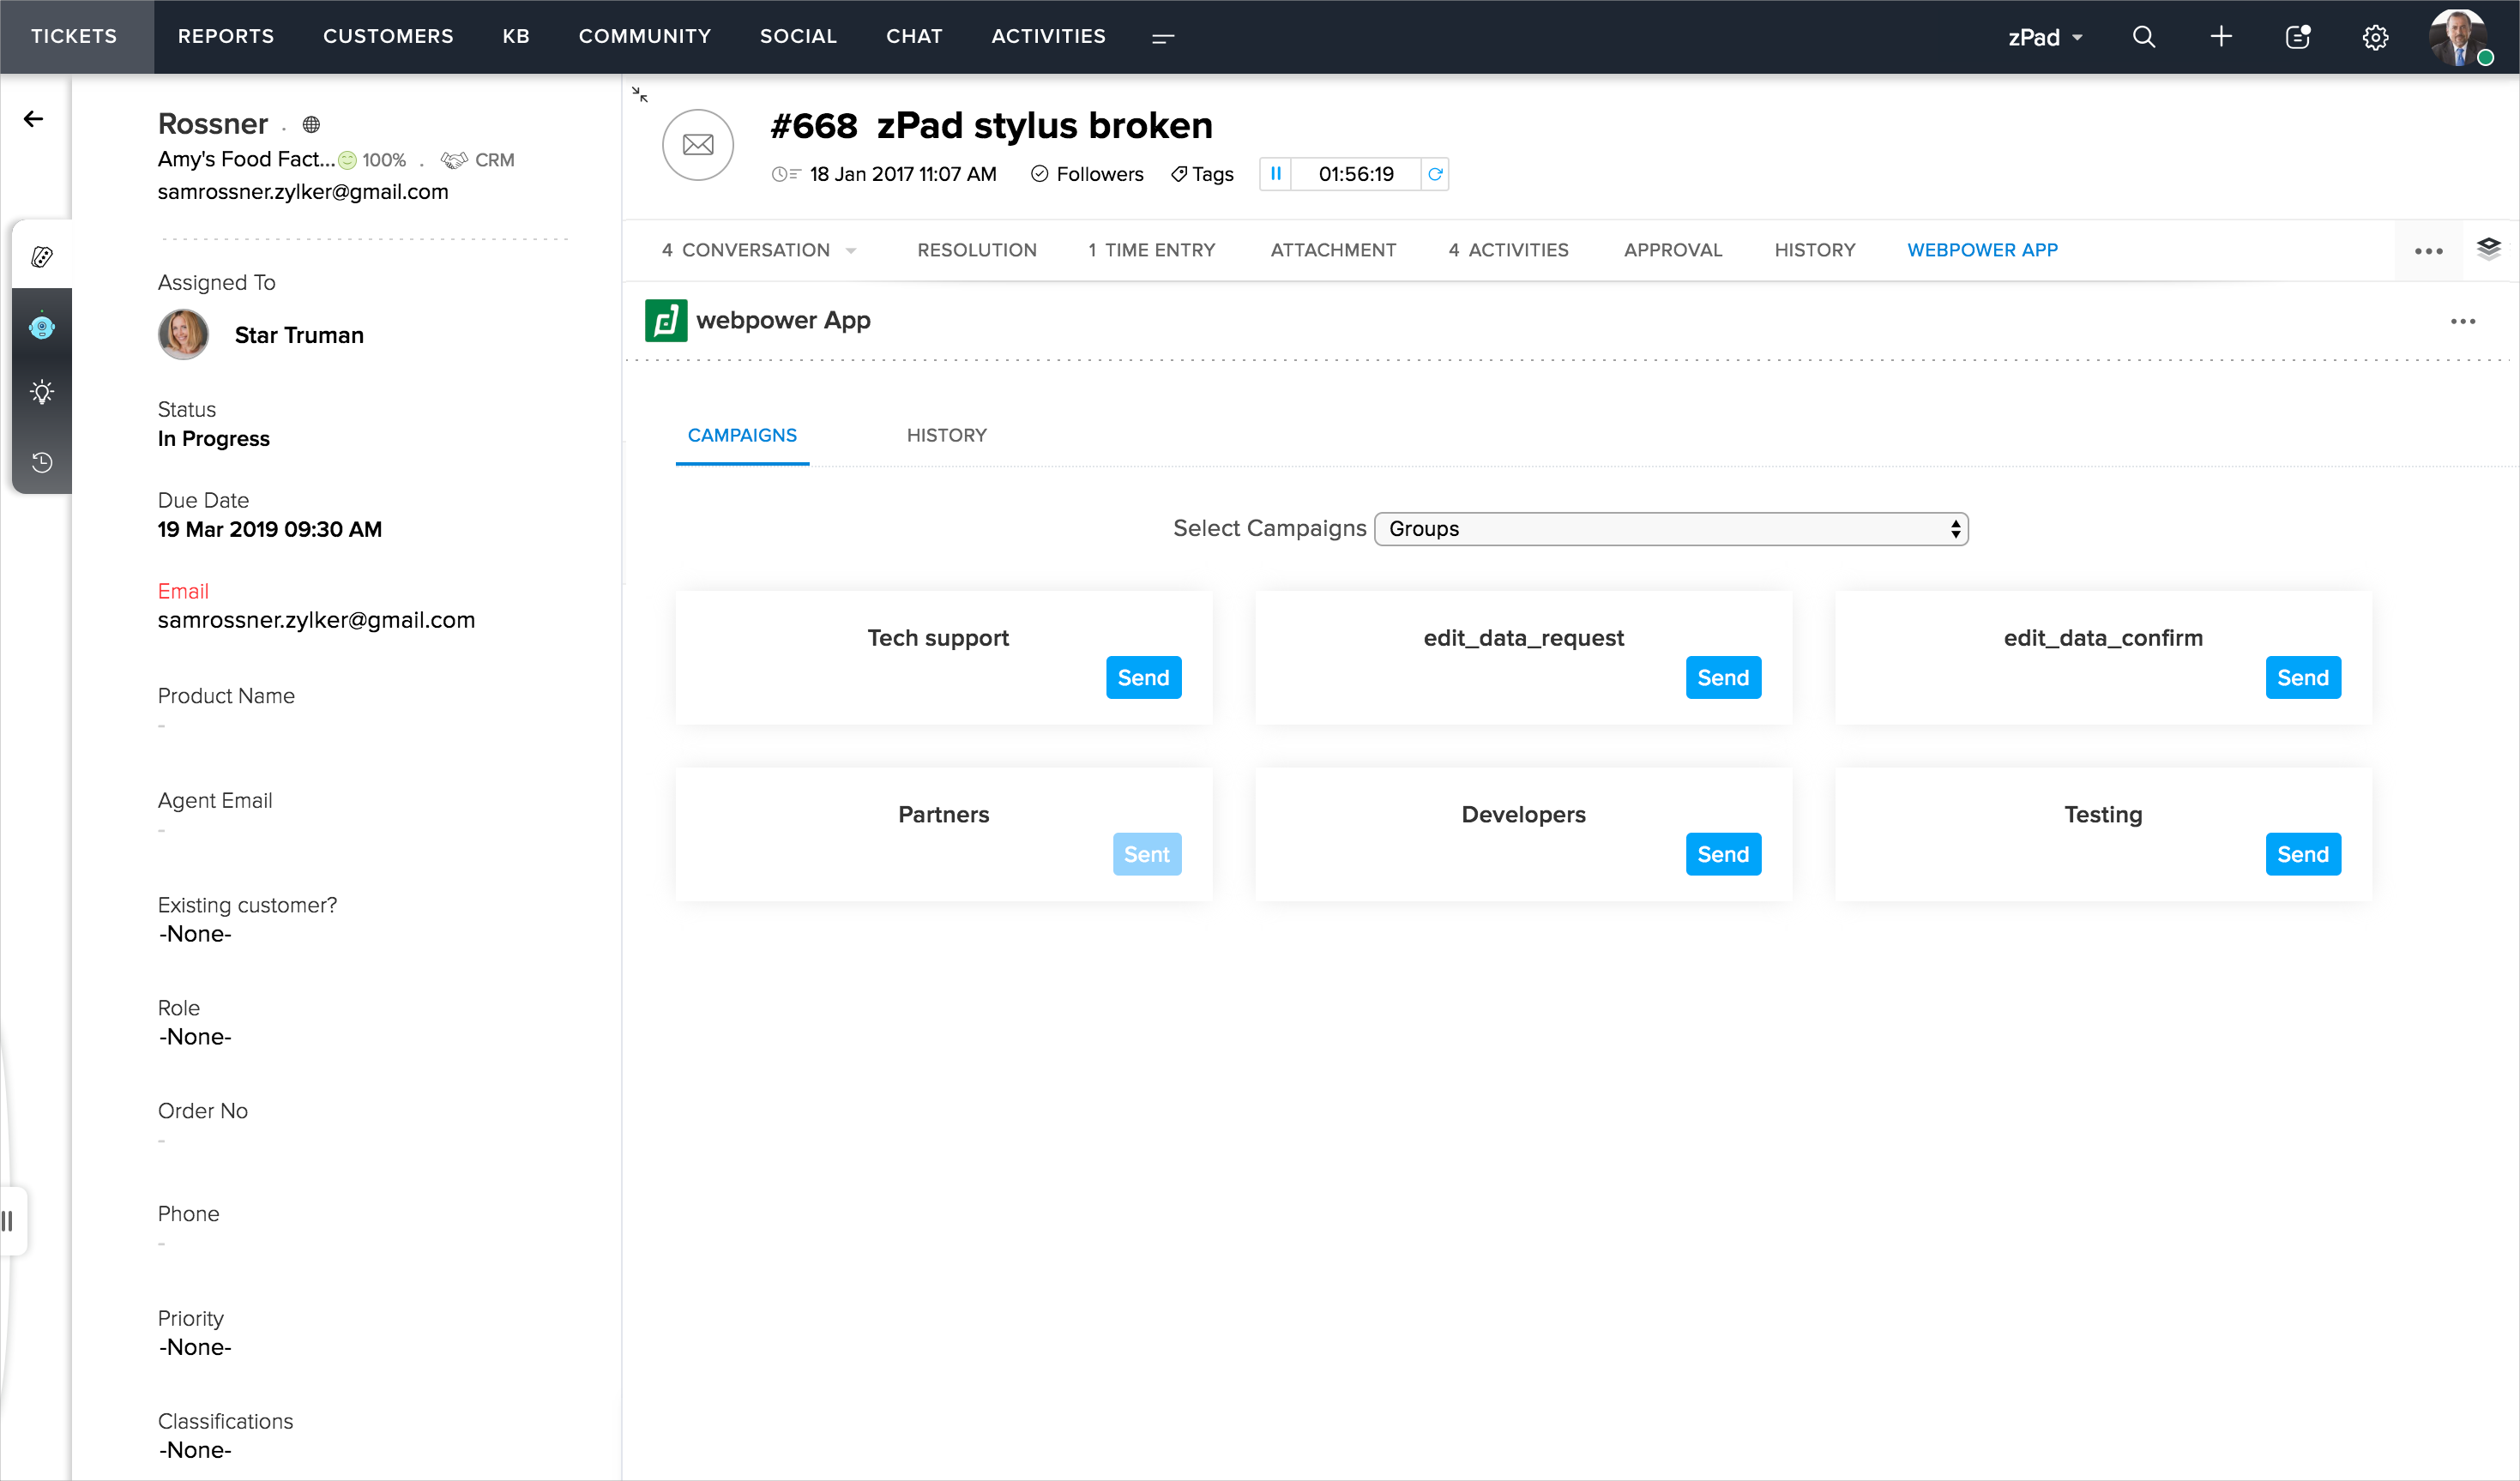Send the Tech support campaign
This screenshot has height=1481, width=2520.
click(1143, 678)
